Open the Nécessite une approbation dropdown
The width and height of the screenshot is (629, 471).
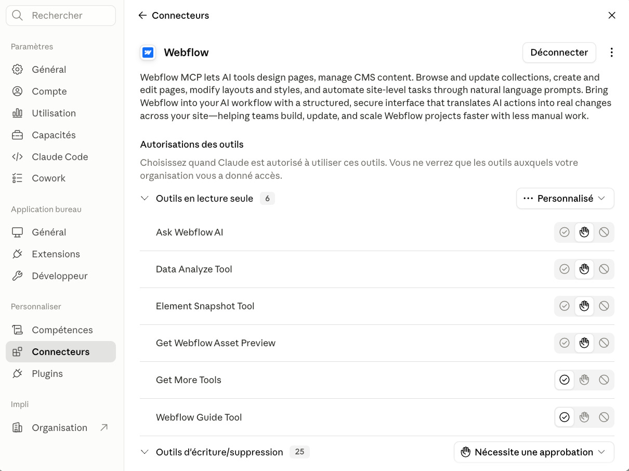click(x=534, y=452)
